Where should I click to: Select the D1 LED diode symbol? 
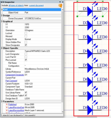click(90, 11)
